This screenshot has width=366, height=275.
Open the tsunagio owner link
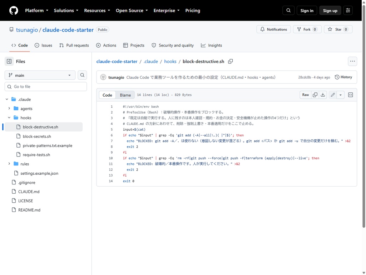27,30
